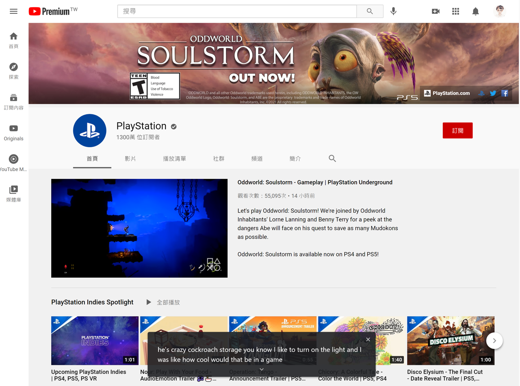
Task: Open Facebook link on banner
Action: (505, 93)
